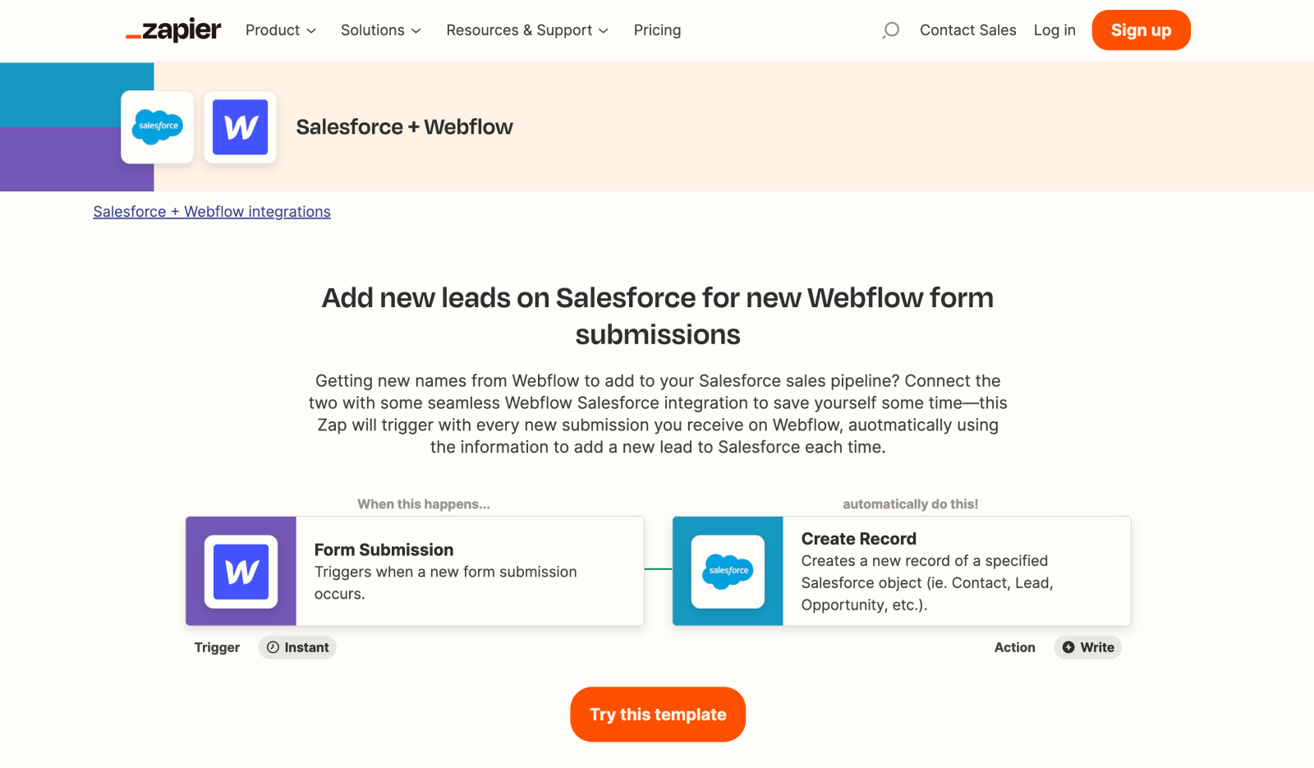Click the plus icon in the Write badge
1314x768 pixels.
(x=1068, y=647)
